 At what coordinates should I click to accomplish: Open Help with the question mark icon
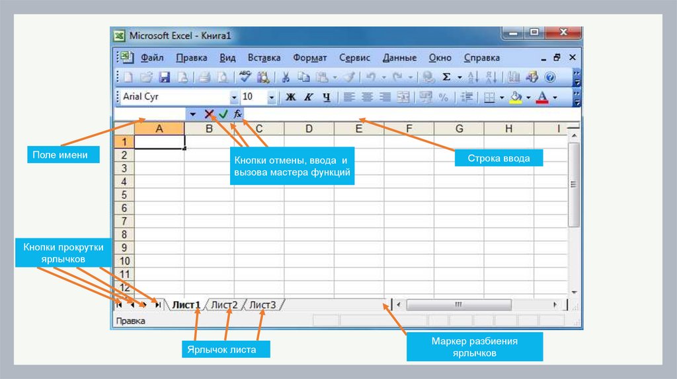(550, 77)
